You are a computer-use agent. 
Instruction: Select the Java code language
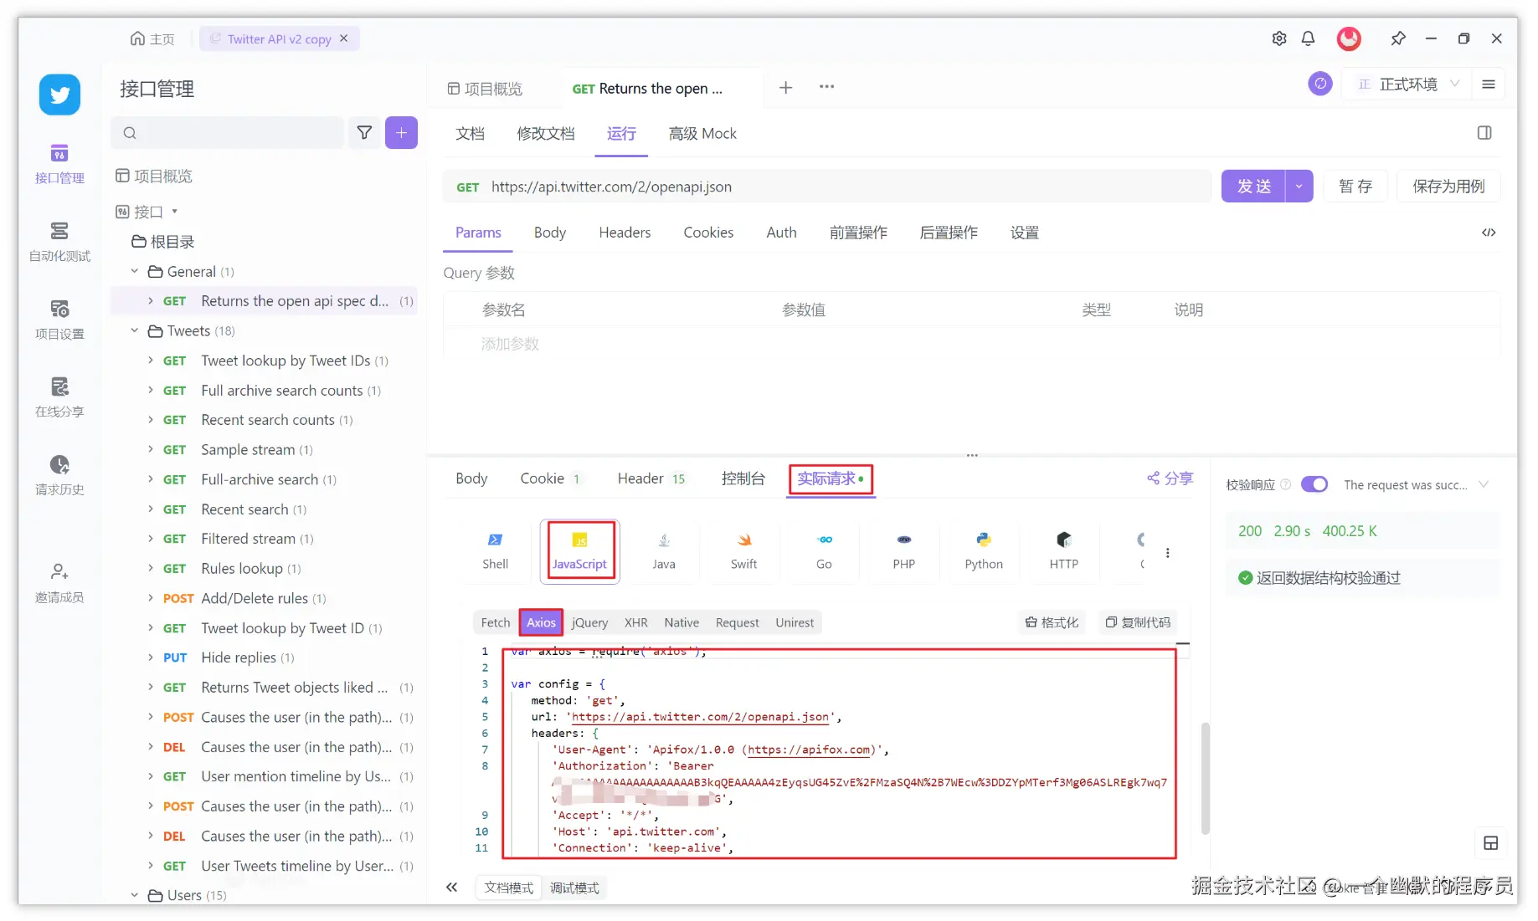tap(664, 551)
